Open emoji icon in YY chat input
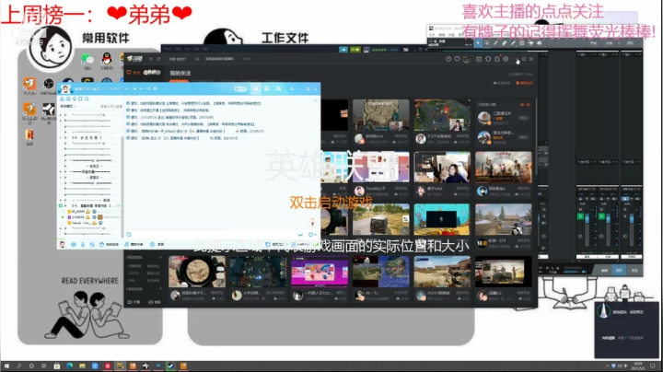The image size is (663, 372). tap(129, 235)
